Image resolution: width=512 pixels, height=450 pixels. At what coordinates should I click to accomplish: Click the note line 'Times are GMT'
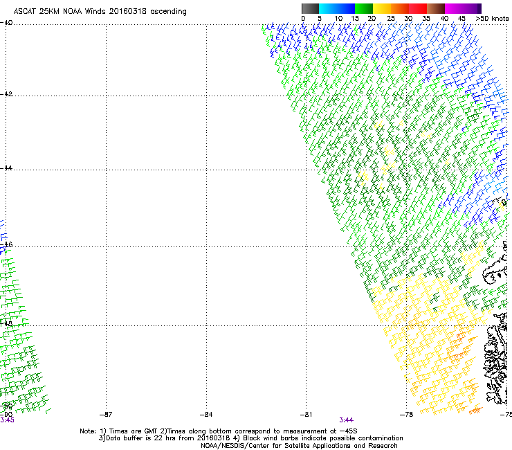pos(134,431)
